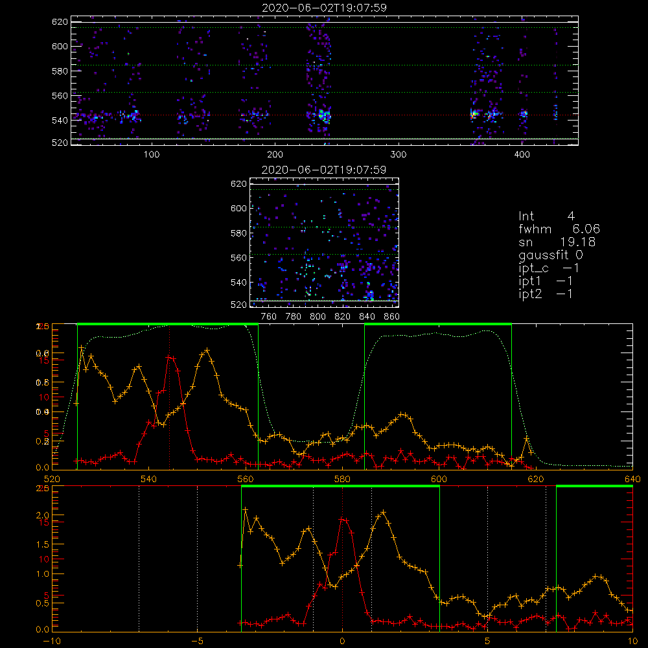This screenshot has width=648, height=648.
Task: Click y-axis label 600 on top spectrogram
Action: [60, 46]
